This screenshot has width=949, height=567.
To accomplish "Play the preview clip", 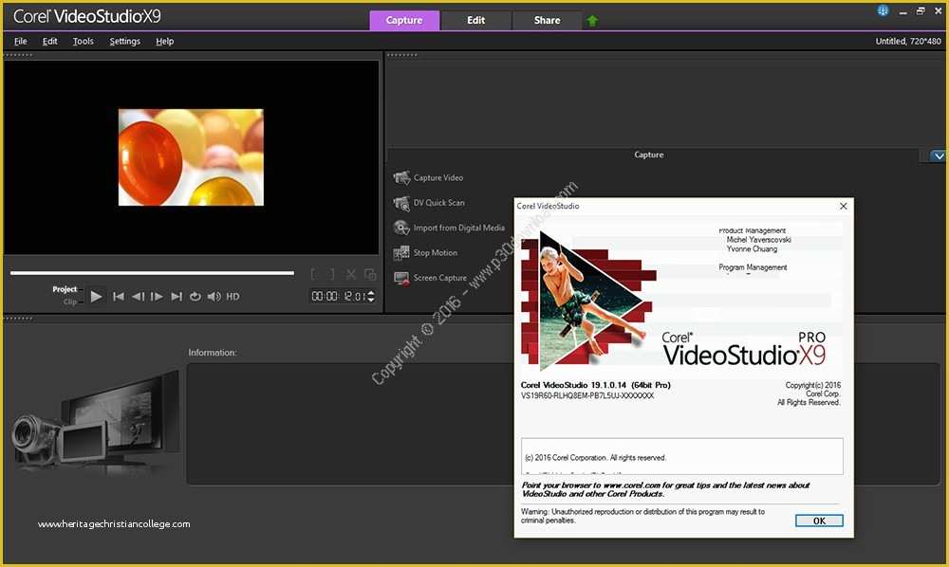I will point(96,296).
